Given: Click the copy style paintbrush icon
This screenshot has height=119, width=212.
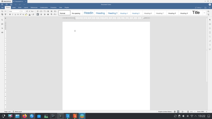Looking at the screenshot, I should click(5, 14).
